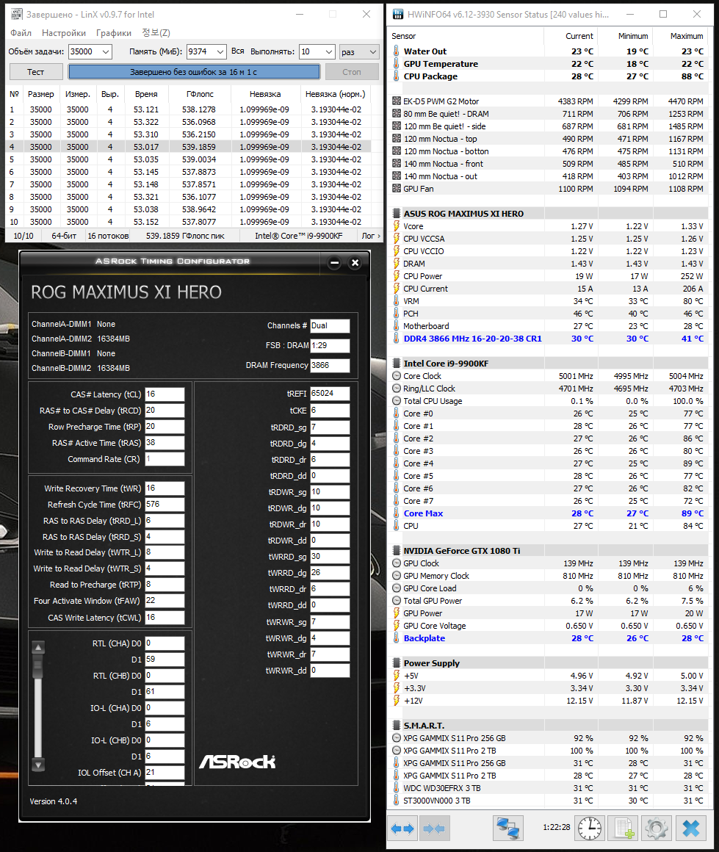Select the GPU Memory Clock sensor row
The width and height of the screenshot is (719, 852).
pos(549,576)
